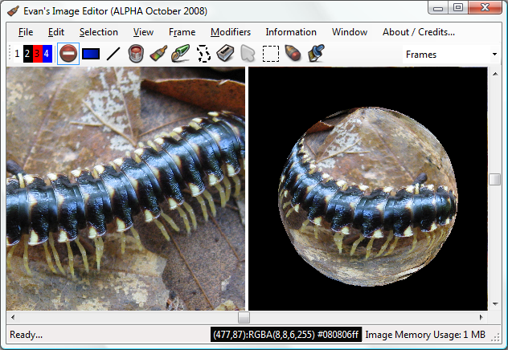Select the green marker pen tool
Image resolution: width=508 pixels, height=350 pixels.
point(181,53)
